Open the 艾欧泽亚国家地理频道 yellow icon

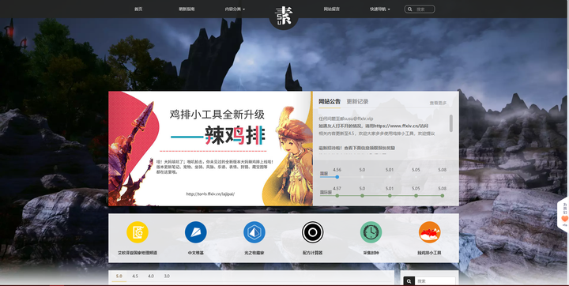point(138,232)
